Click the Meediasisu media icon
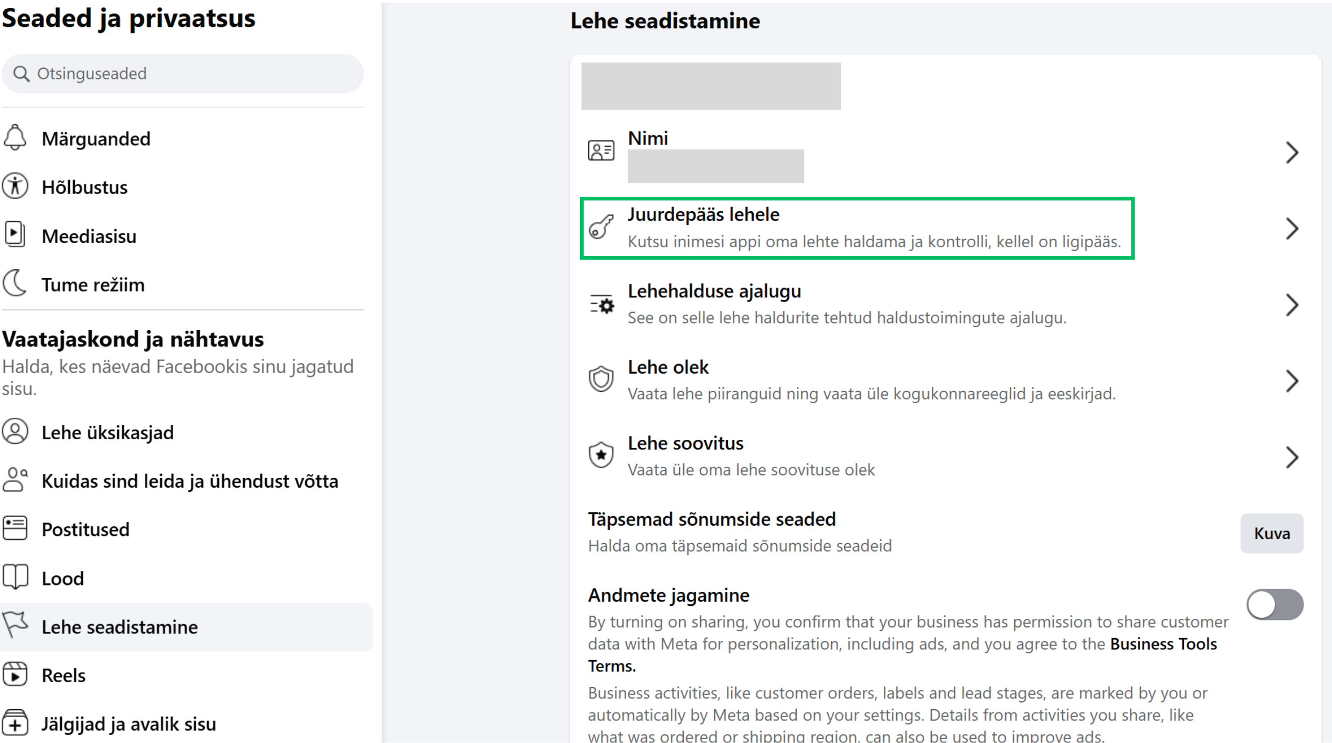This screenshot has height=743, width=1332. click(x=15, y=235)
